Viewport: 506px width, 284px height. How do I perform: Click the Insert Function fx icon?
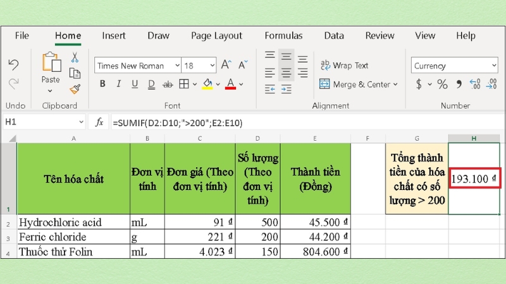coord(99,122)
